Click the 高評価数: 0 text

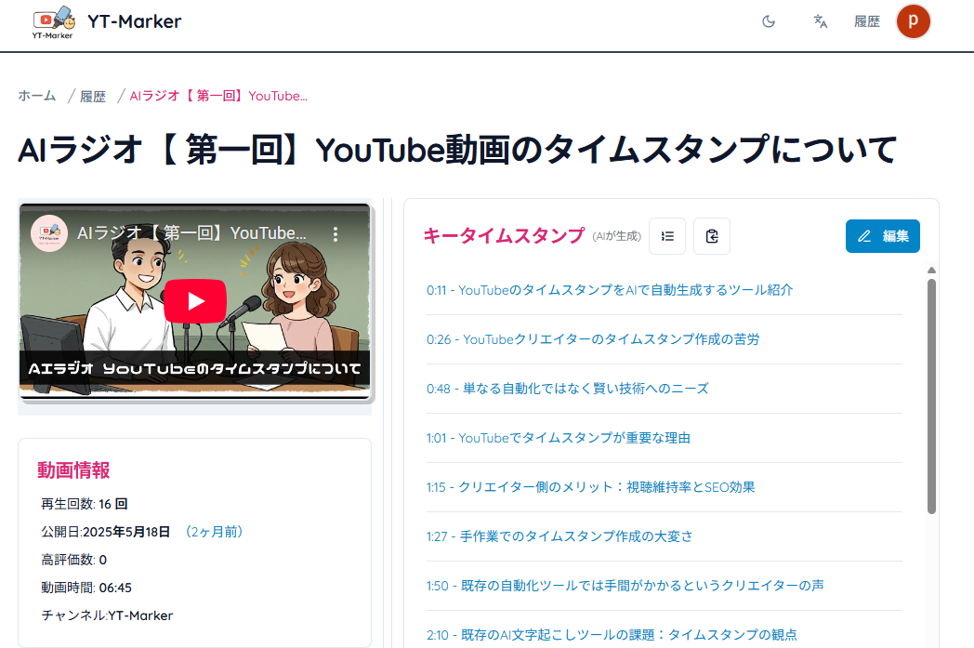point(74,560)
